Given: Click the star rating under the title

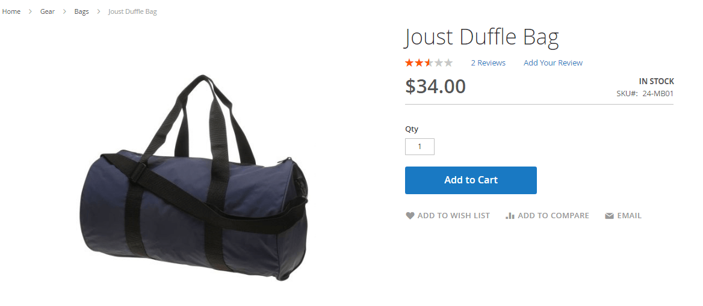Looking at the screenshot, I should pos(429,63).
